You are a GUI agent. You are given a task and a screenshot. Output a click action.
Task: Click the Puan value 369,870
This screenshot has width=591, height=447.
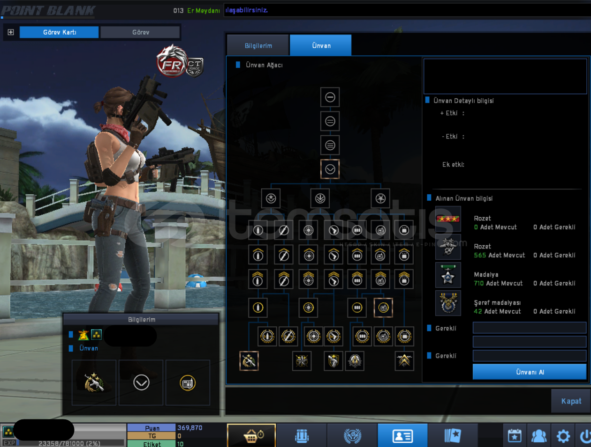coord(190,428)
